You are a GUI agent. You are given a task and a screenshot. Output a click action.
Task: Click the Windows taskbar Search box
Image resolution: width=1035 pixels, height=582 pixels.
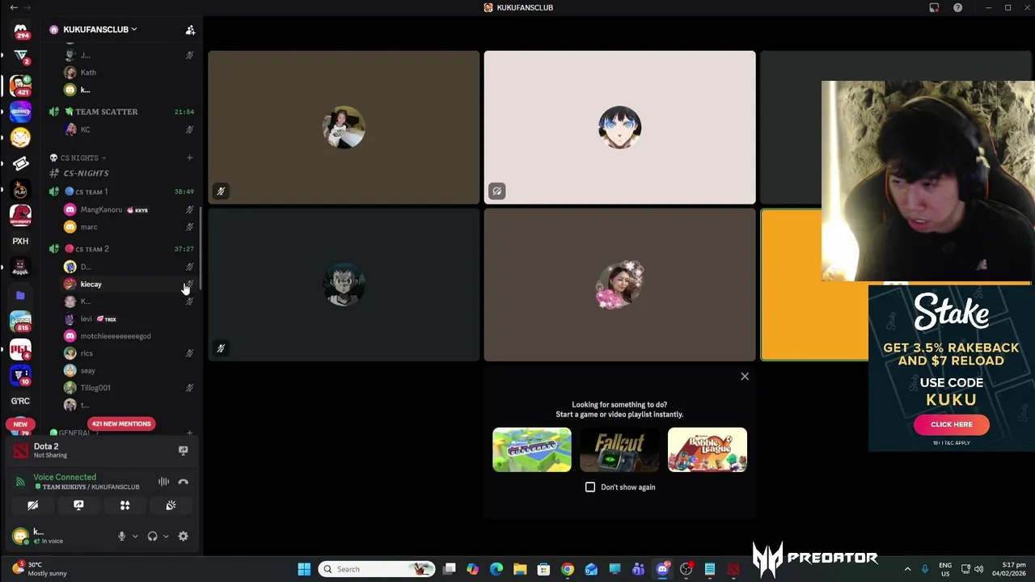[377, 569]
